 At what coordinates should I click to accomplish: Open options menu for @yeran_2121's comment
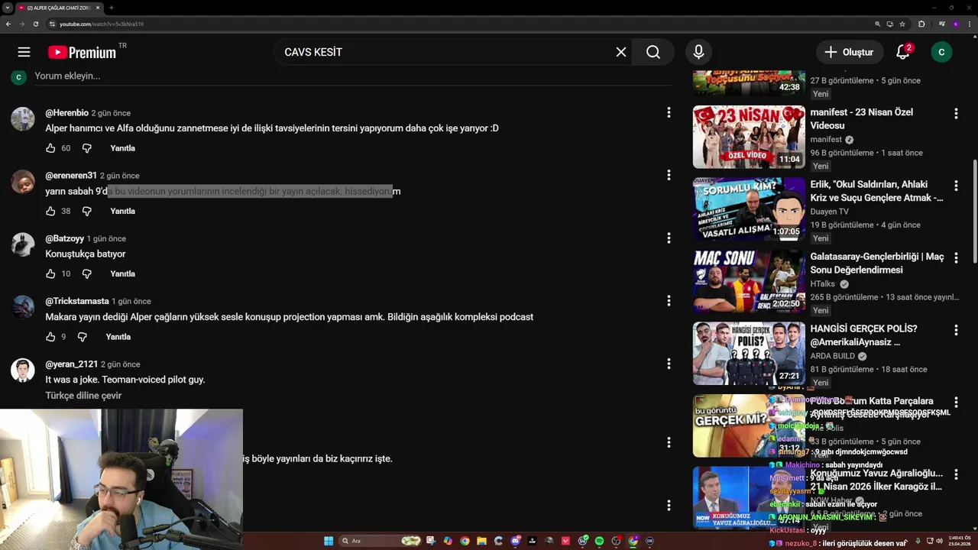pyautogui.click(x=669, y=364)
